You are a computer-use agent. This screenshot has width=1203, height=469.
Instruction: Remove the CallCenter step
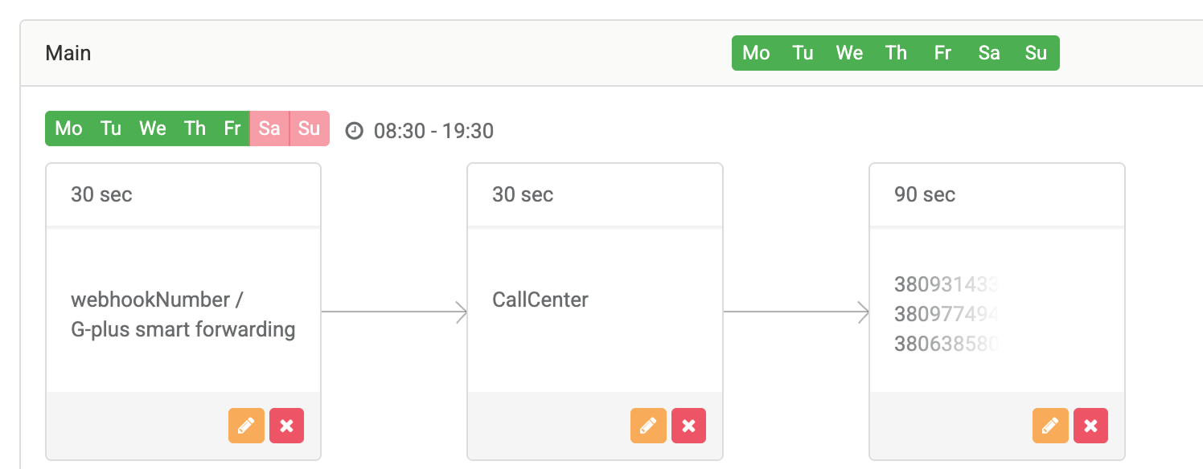[x=689, y=426]
